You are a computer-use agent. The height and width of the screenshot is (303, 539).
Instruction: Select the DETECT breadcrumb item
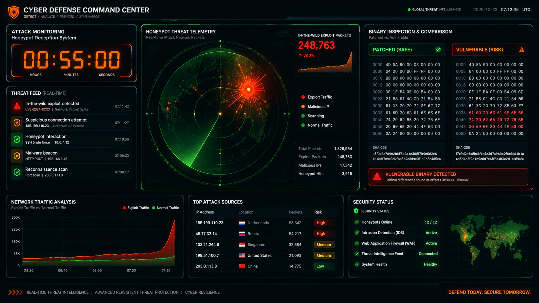(30, 17)
